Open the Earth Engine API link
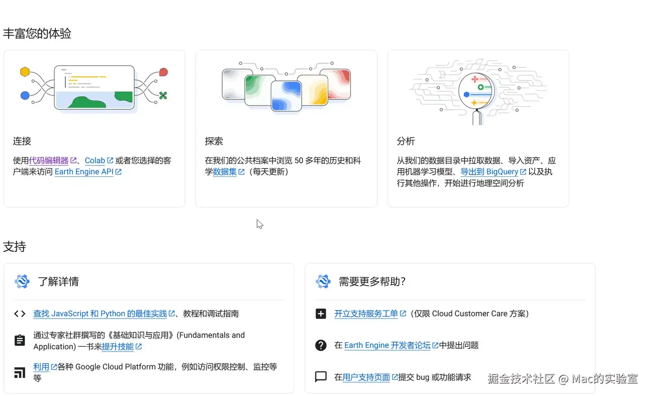Image resolution: width=649 pixels, height=396 pixels. click(x=84, y=172)
